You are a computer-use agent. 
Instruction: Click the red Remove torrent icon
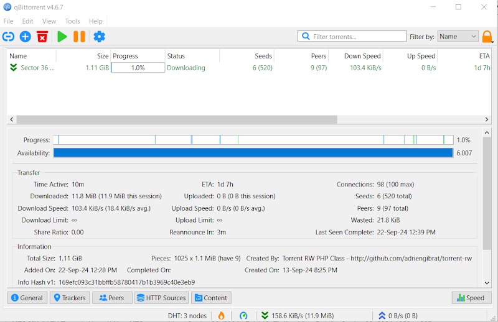pos(42,37)
